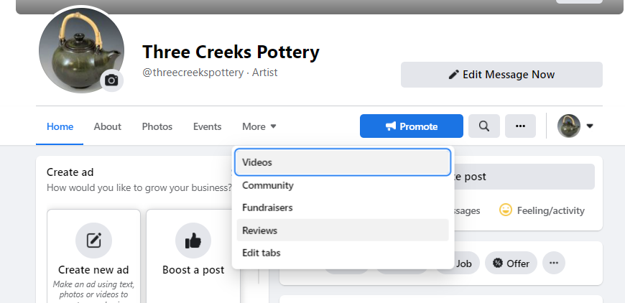Select the Feeling/activity smiley icon
This screenshot has height=303, width=625.
(x=506, y=210)
